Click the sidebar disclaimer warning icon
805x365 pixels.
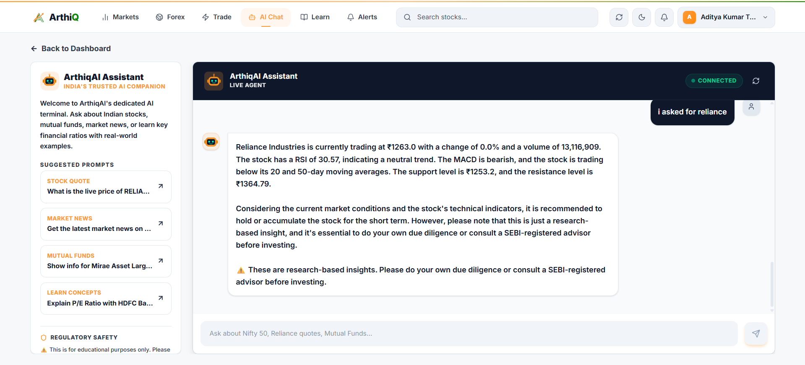tap(44, 350)
